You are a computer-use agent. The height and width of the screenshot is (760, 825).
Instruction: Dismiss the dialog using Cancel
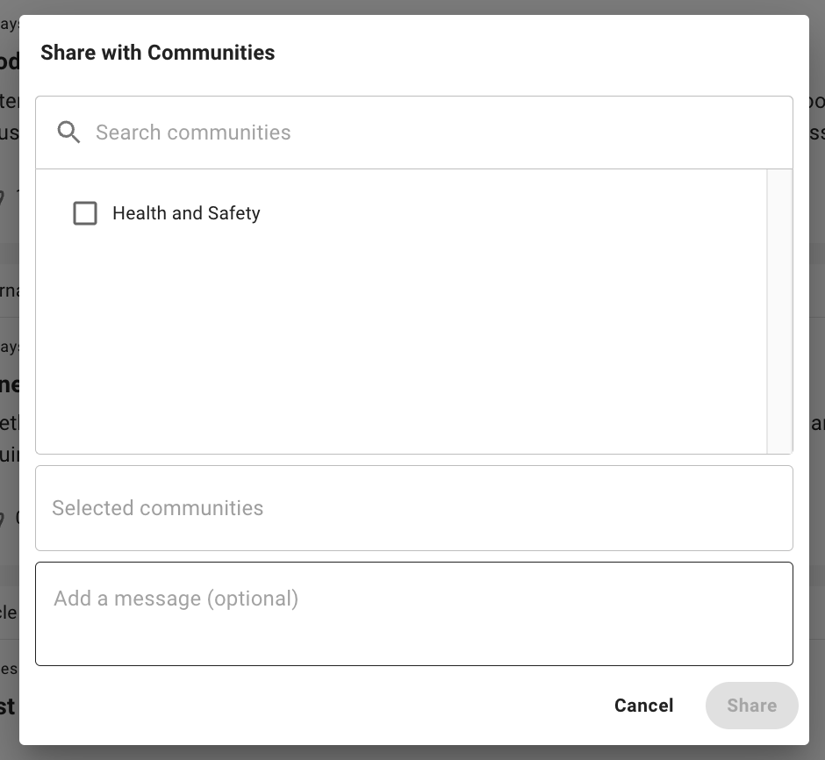pos(643,705)
